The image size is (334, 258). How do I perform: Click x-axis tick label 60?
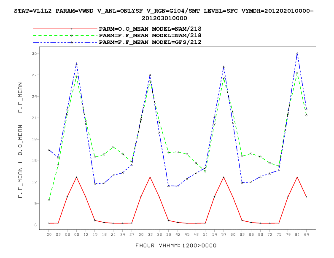233,234
